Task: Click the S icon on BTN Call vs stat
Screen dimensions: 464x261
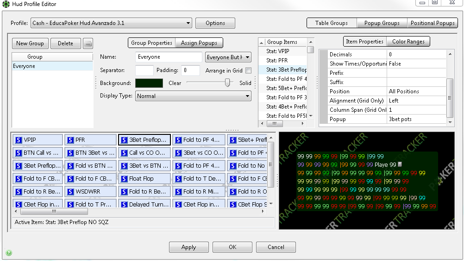Action: (19, 153)
